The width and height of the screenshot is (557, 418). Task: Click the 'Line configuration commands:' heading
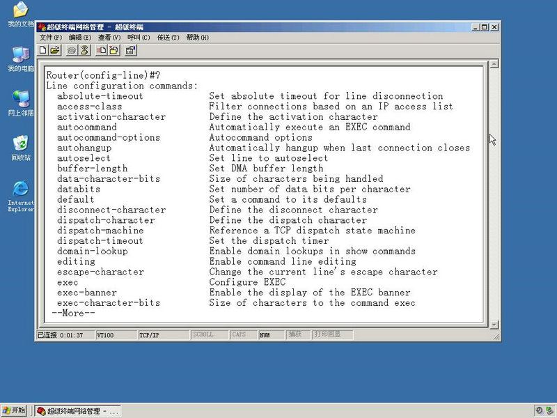point(122,86)
